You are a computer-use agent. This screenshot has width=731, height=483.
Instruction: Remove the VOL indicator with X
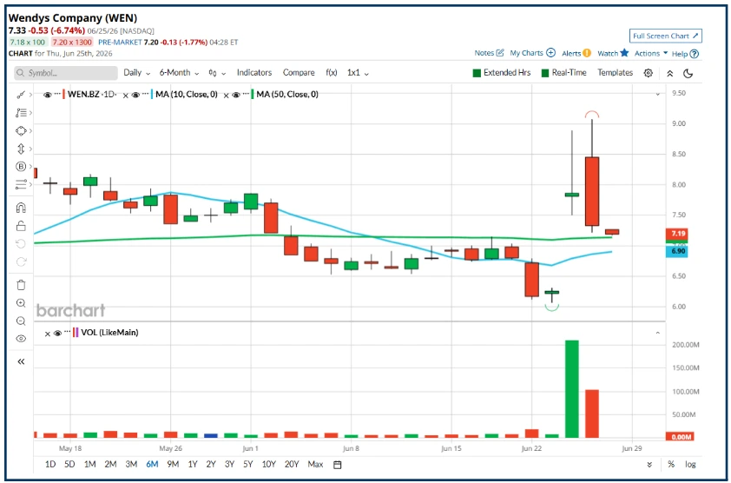tap(47, 334)
